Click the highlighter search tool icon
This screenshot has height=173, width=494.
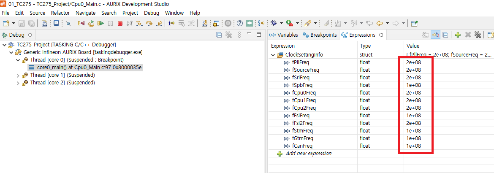pyautogui.click(x=308, y=23)
